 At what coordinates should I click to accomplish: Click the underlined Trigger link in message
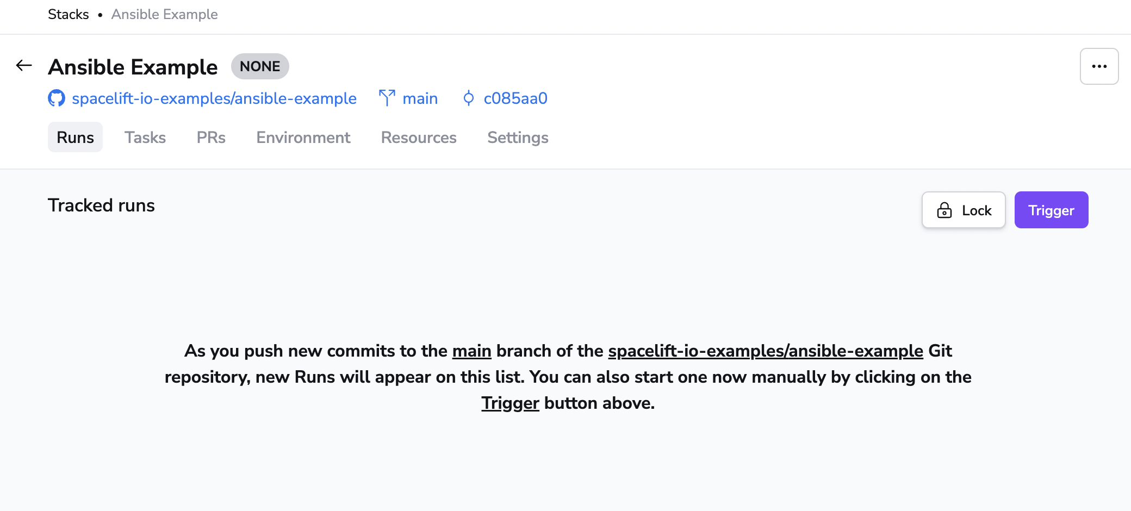pos(510,403)
